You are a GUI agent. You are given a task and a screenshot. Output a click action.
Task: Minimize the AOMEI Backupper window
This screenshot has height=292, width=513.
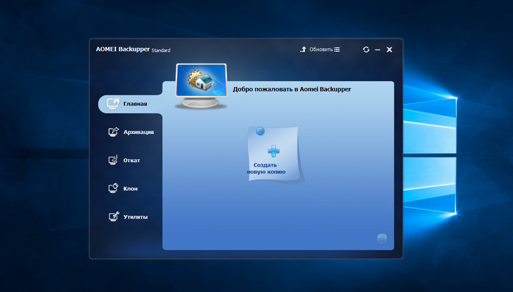[x=378, y=50]
